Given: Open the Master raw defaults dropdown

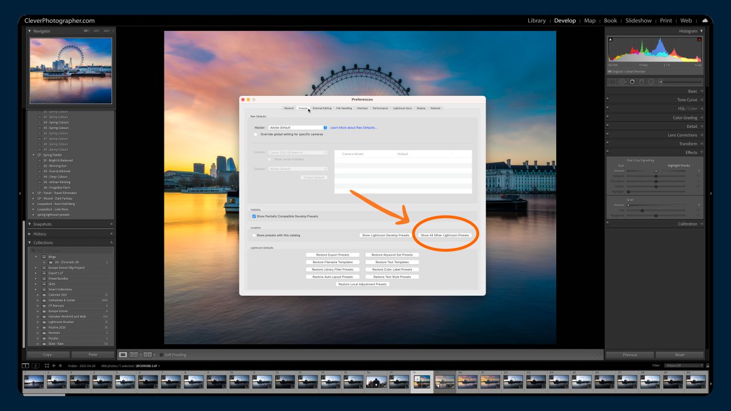Looking at the screenshot, I should tap(298, 127).
